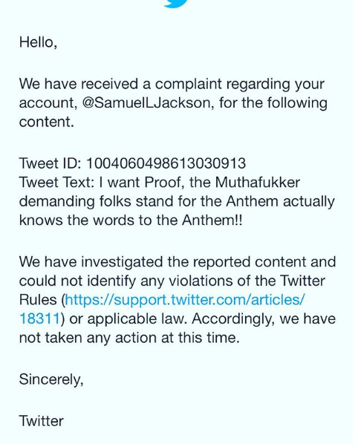This screenshot has width=358, height=444.
Task: Click the 'Hello,' greeting text
Action: point(38,42)
